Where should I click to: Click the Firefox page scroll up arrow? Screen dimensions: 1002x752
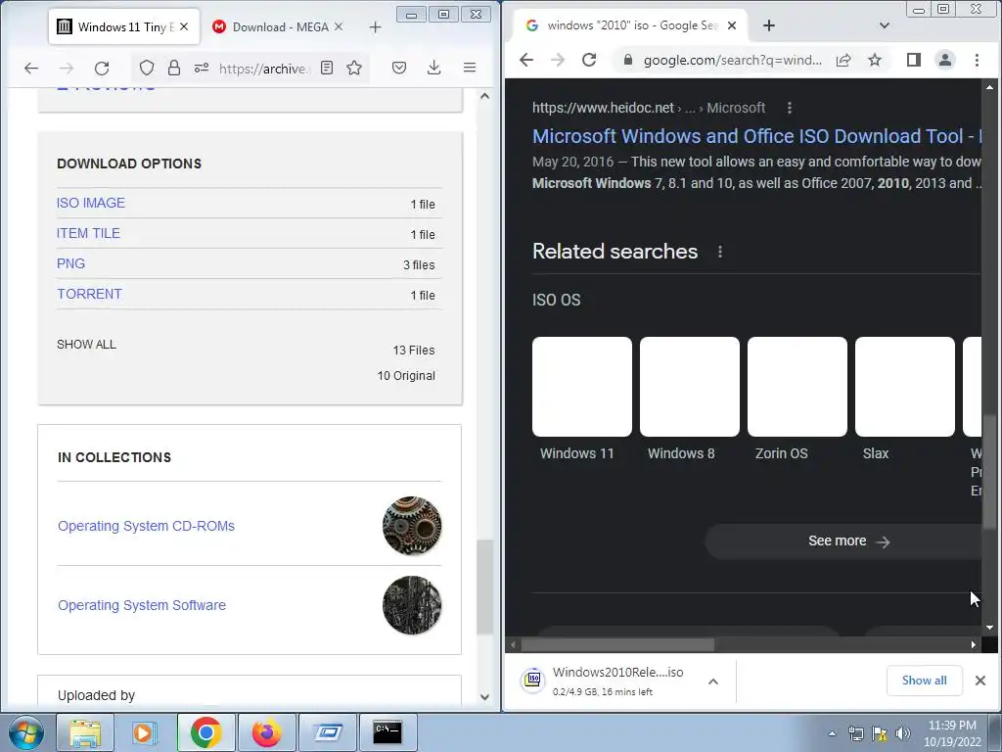point(485,96)
